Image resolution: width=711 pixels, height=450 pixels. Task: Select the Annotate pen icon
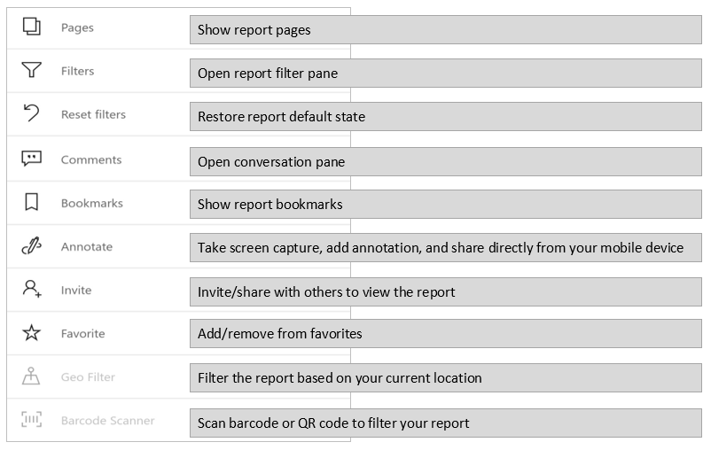coord(31,247)
